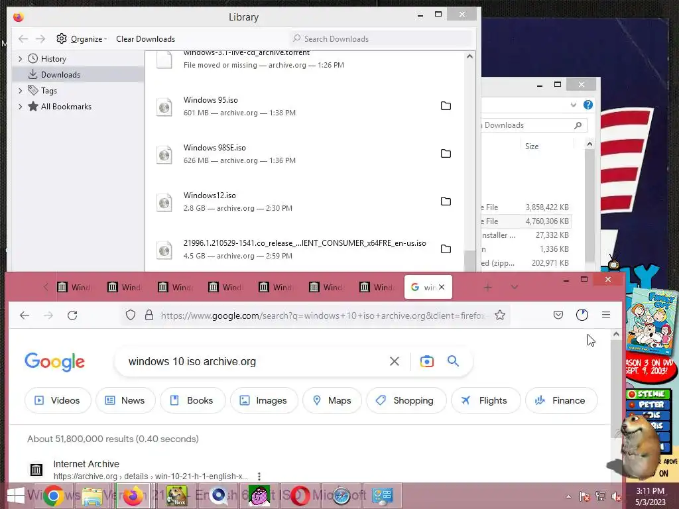
Task: Click into the Google search text box
Action: point(255,361)
